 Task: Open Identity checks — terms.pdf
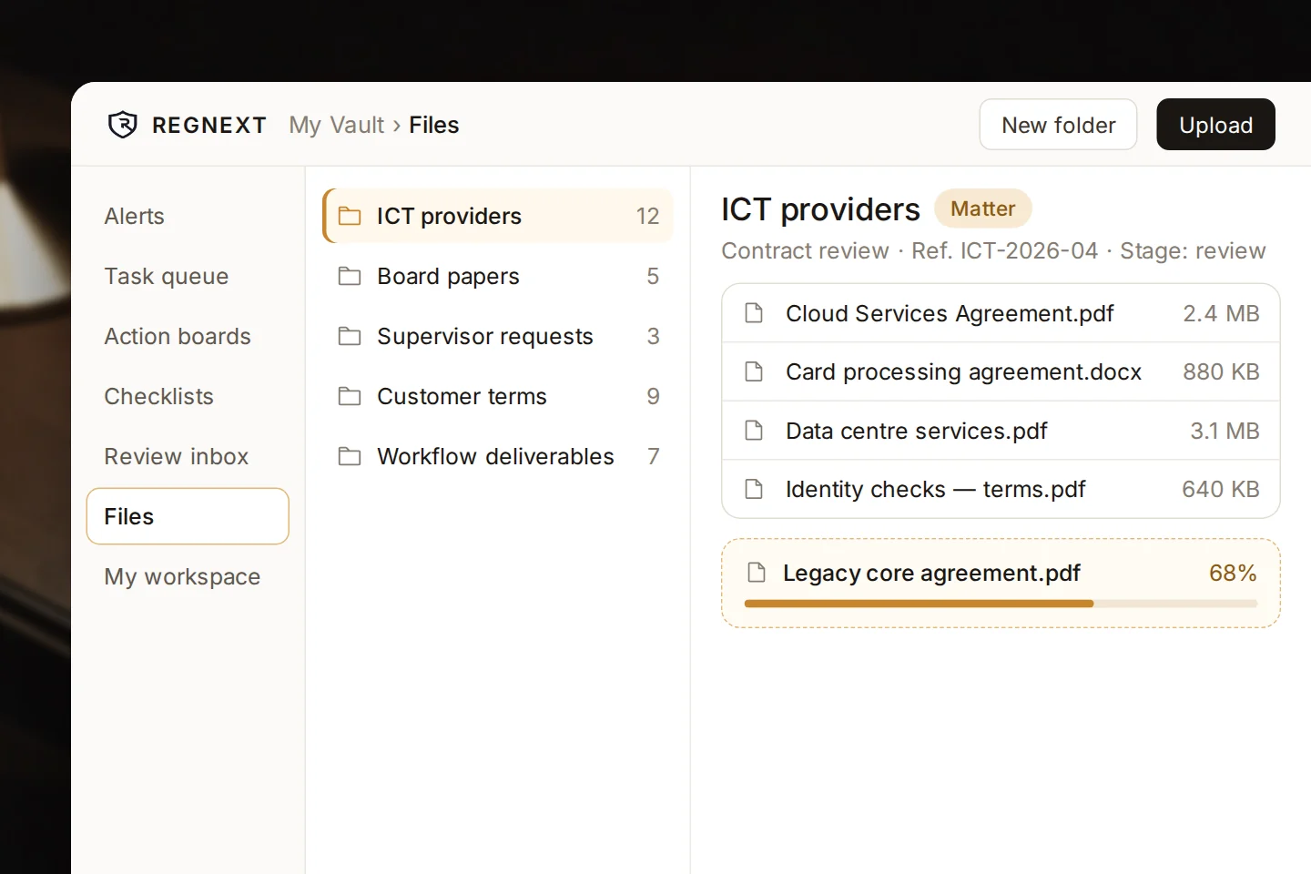pyautogui.click(x=1001, y=489)
